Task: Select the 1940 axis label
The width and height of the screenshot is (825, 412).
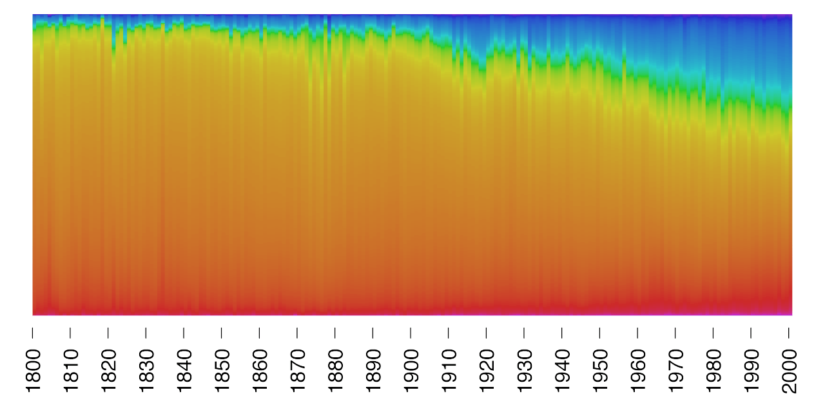Action: [562, 370]
